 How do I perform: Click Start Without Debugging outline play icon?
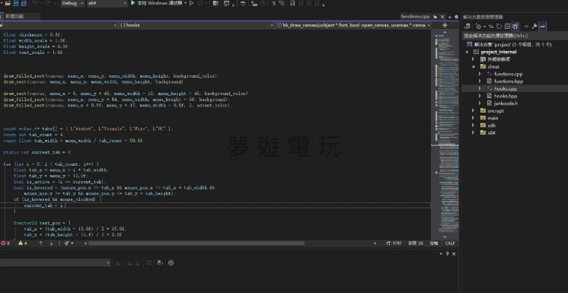pos(192,3)
